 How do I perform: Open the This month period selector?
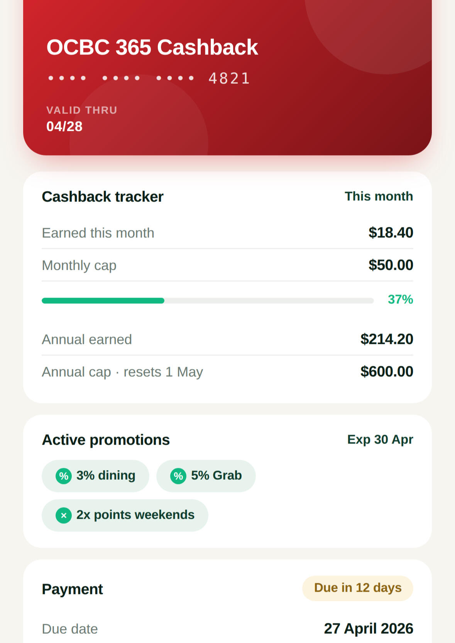pyautogui.click(x=379, y=196)
